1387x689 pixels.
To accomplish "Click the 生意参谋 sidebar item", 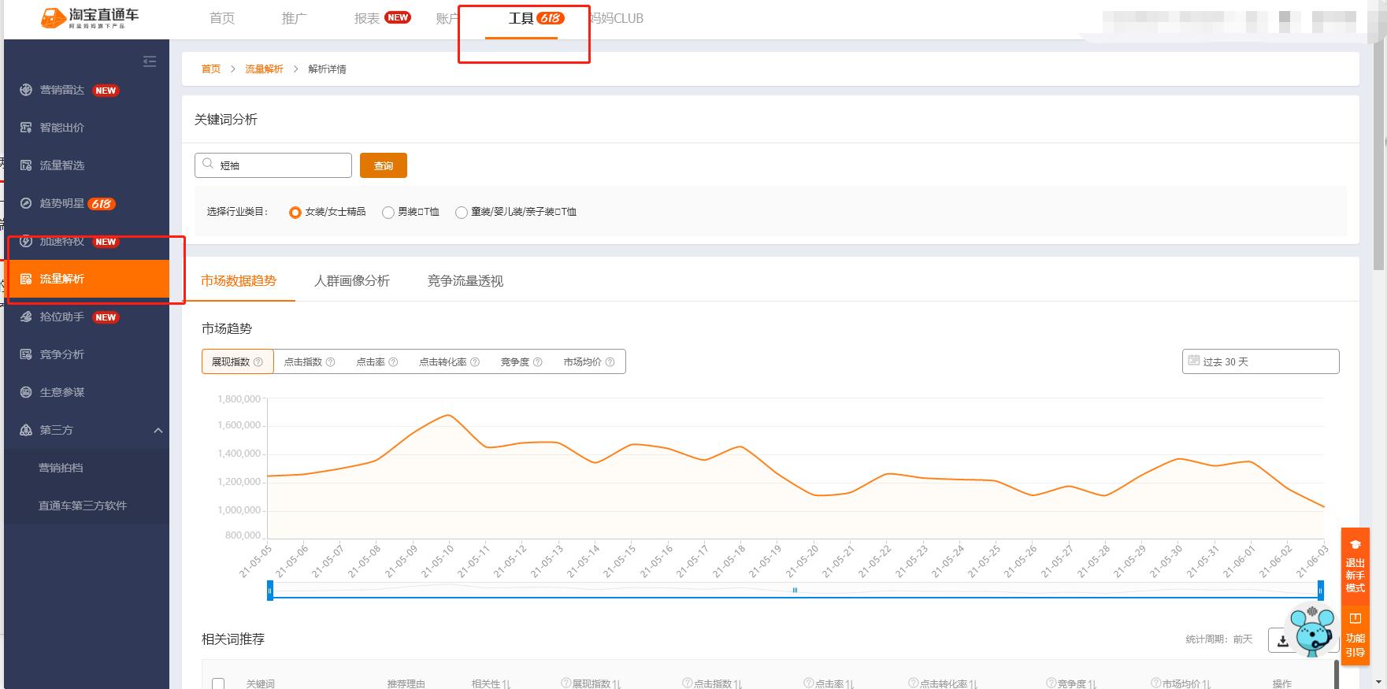I will (x=62, y=392).
